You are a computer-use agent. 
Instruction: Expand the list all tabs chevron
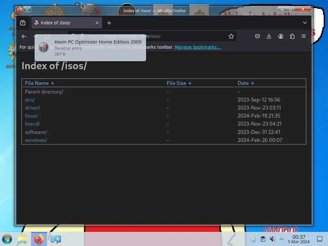click(x=305, y=23)
